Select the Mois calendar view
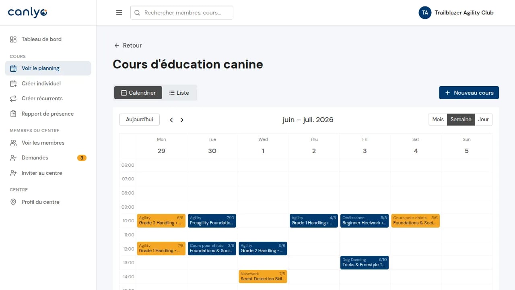Screen dimensions: 515x290 [438, 119]
